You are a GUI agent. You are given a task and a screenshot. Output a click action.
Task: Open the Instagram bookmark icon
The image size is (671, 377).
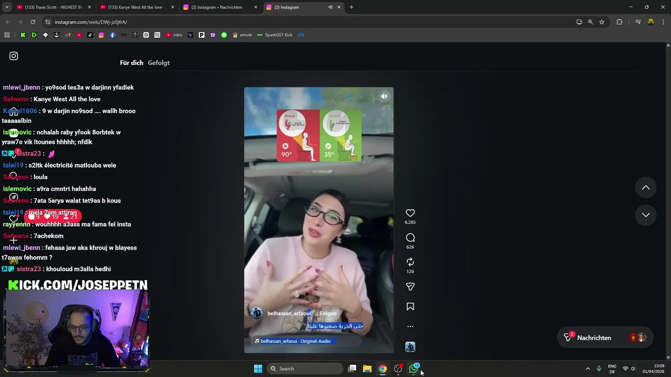[x=102, y=35]
